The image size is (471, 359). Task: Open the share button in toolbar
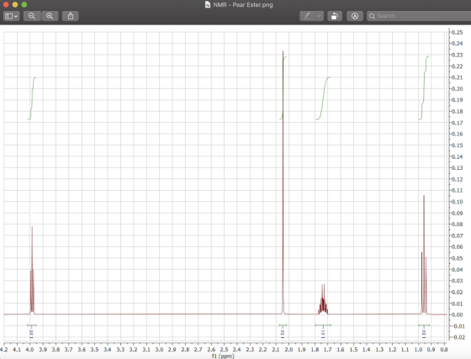(71, 16)
